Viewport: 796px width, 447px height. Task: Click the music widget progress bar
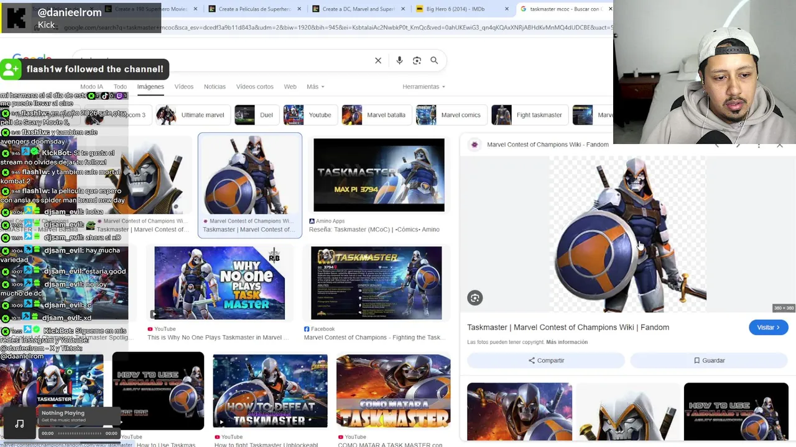click(80, 433)
